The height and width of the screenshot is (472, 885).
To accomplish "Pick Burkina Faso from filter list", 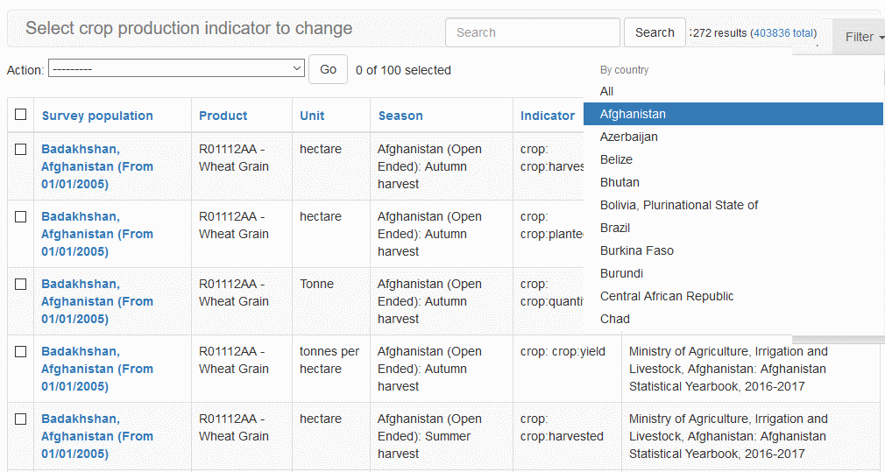I will pos(637,250).
